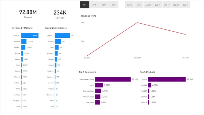Select the Nixon customer bar
This screenshot has height=115, width=204.
(x=99, y=85)
